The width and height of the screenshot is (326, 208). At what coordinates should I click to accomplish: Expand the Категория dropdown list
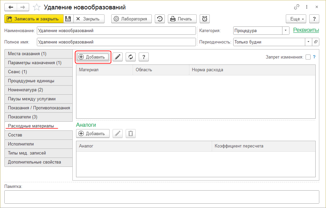pos(286,30)
